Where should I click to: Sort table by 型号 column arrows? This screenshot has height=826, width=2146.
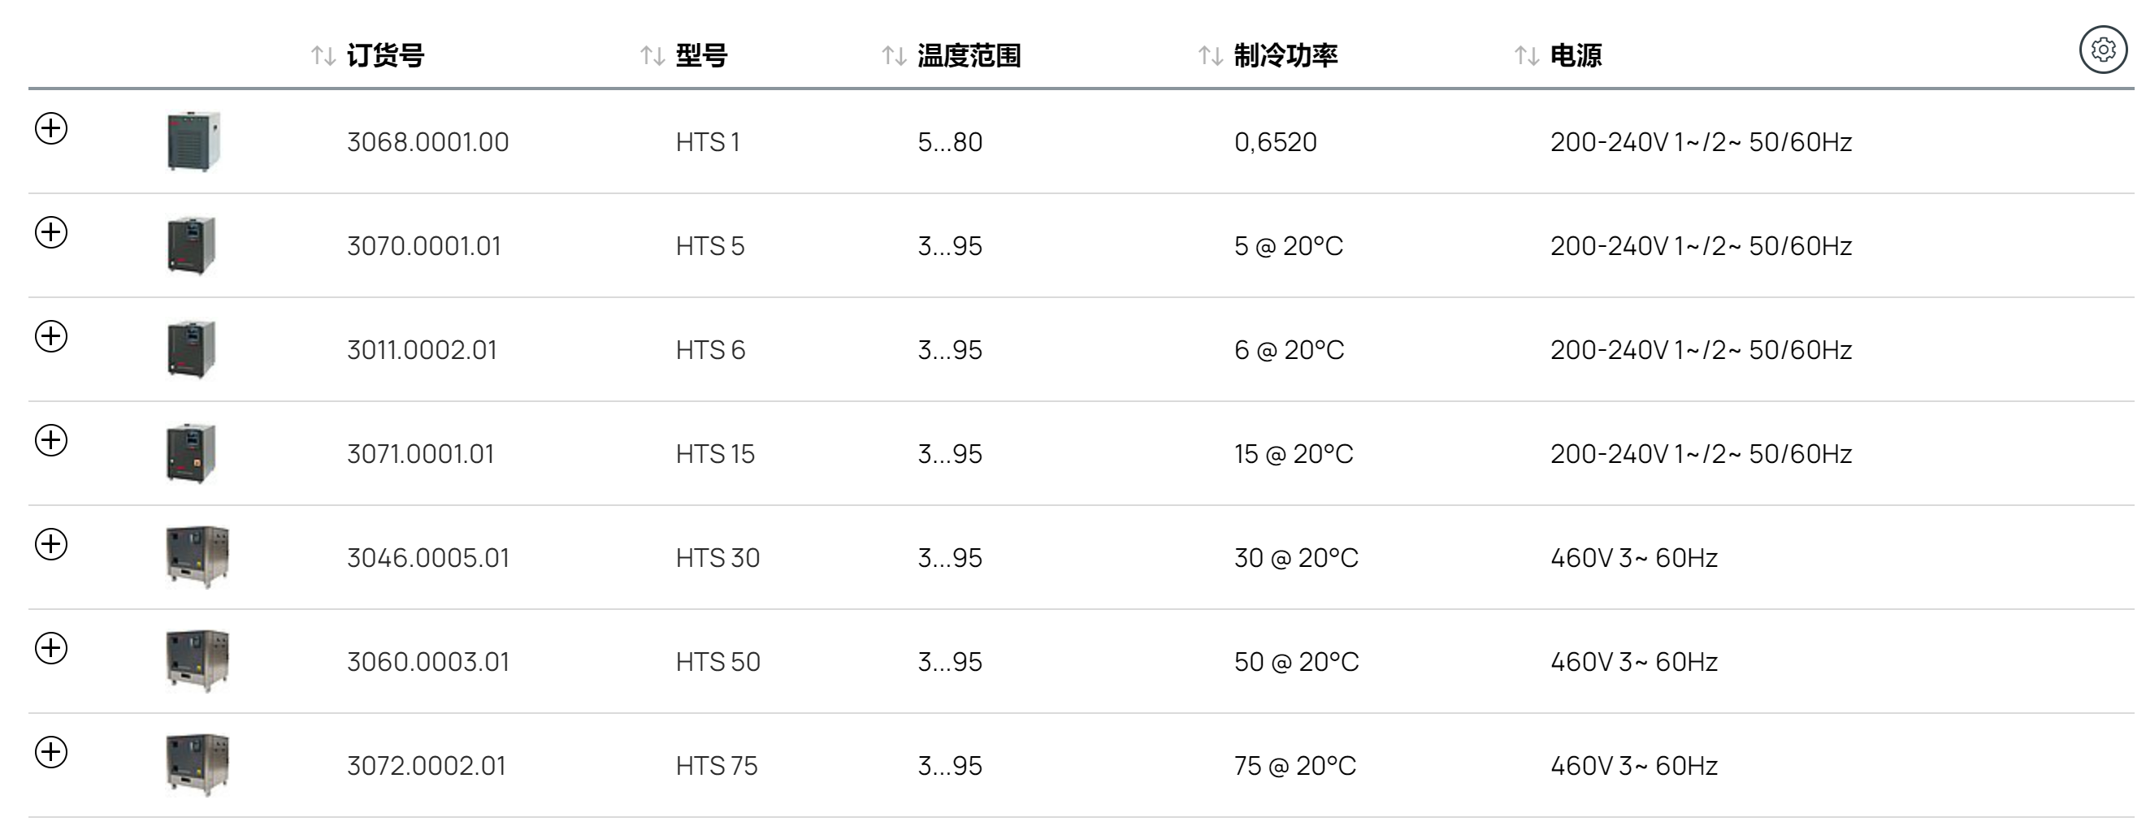652,56
